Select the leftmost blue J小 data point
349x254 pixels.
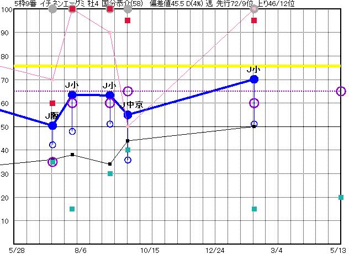pos(72,95)
